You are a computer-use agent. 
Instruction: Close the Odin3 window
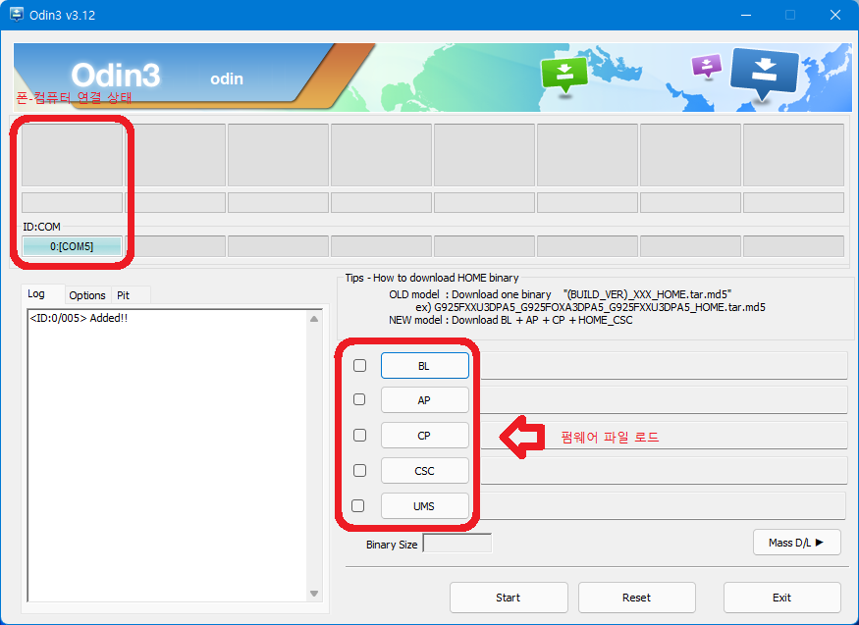click(x=834, y=15)
